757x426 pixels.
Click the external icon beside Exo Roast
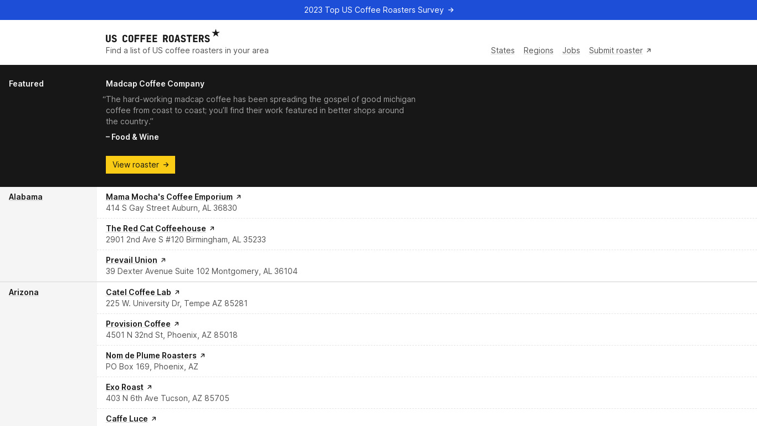click(150, 387)
